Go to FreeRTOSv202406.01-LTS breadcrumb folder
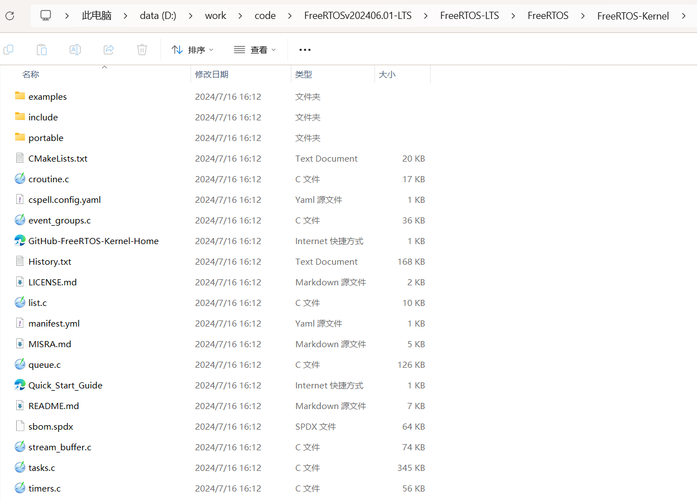 358,16
